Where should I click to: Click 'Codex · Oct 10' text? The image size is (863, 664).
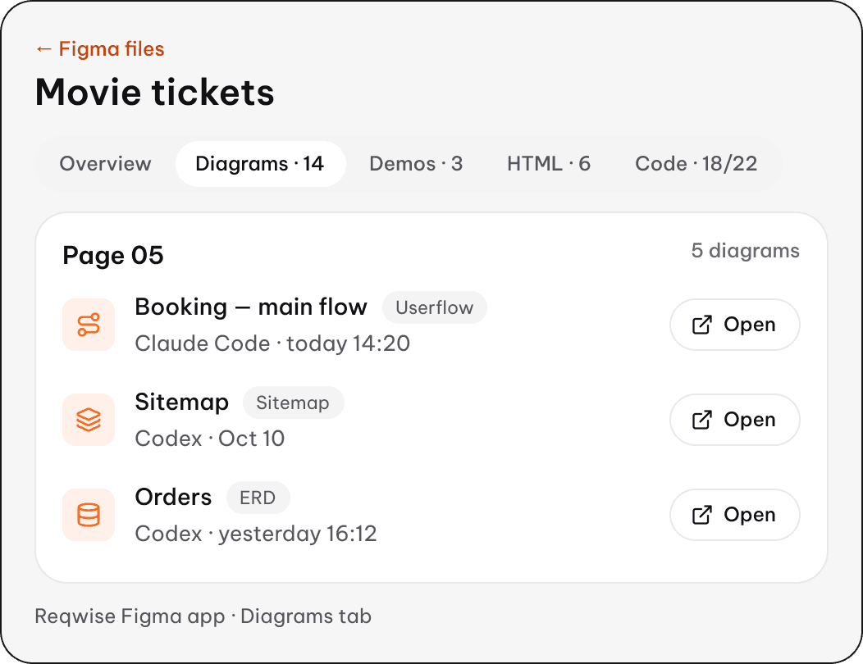point(210,439)
